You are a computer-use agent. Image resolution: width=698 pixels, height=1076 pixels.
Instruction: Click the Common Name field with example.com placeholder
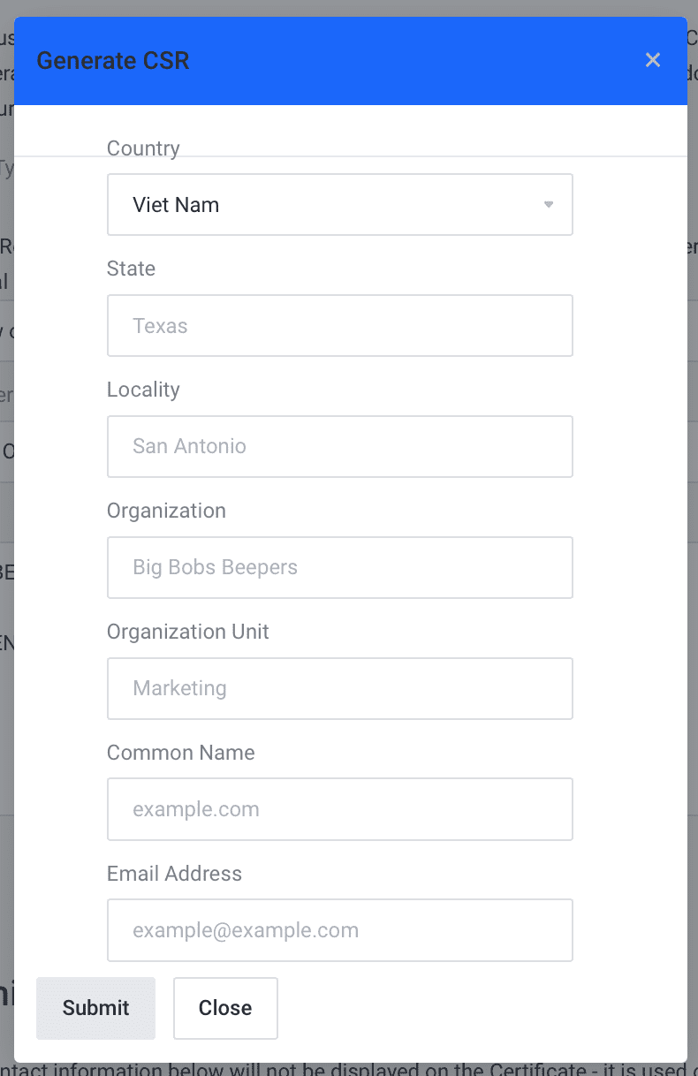[339, 809]
